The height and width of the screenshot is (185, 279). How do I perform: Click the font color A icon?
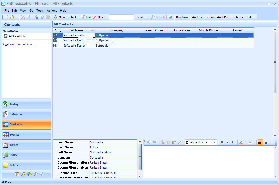(x=241, y=142)
